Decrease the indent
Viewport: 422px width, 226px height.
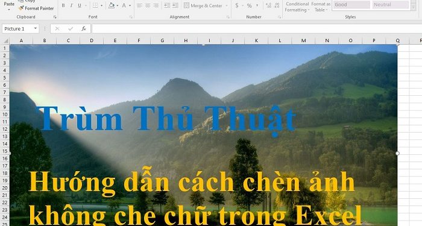(167, 5)
